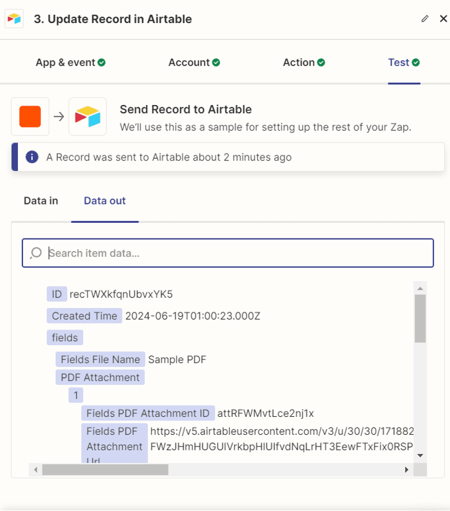The image size is (450, 511).
Task: Select the Airtable icon next to Send Record
Action: click(87, 116)
